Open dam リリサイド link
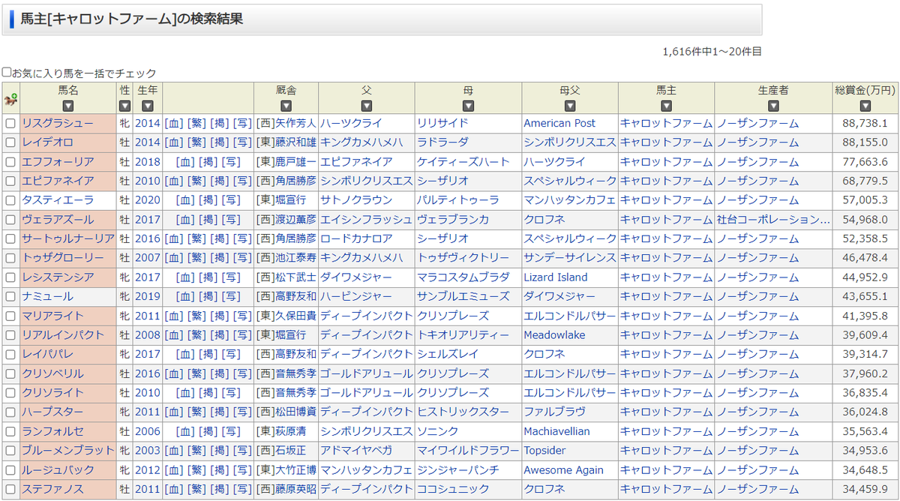This screenshot has height=501, width=900. [x=442, y=123]
